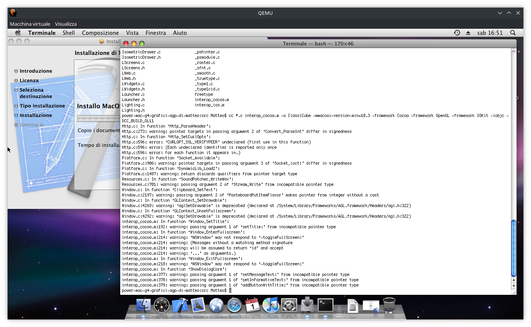The height and width of the screenshot is (327, 531).
Task: Close the QEMU host window
Action: click(x=518, y=13)
